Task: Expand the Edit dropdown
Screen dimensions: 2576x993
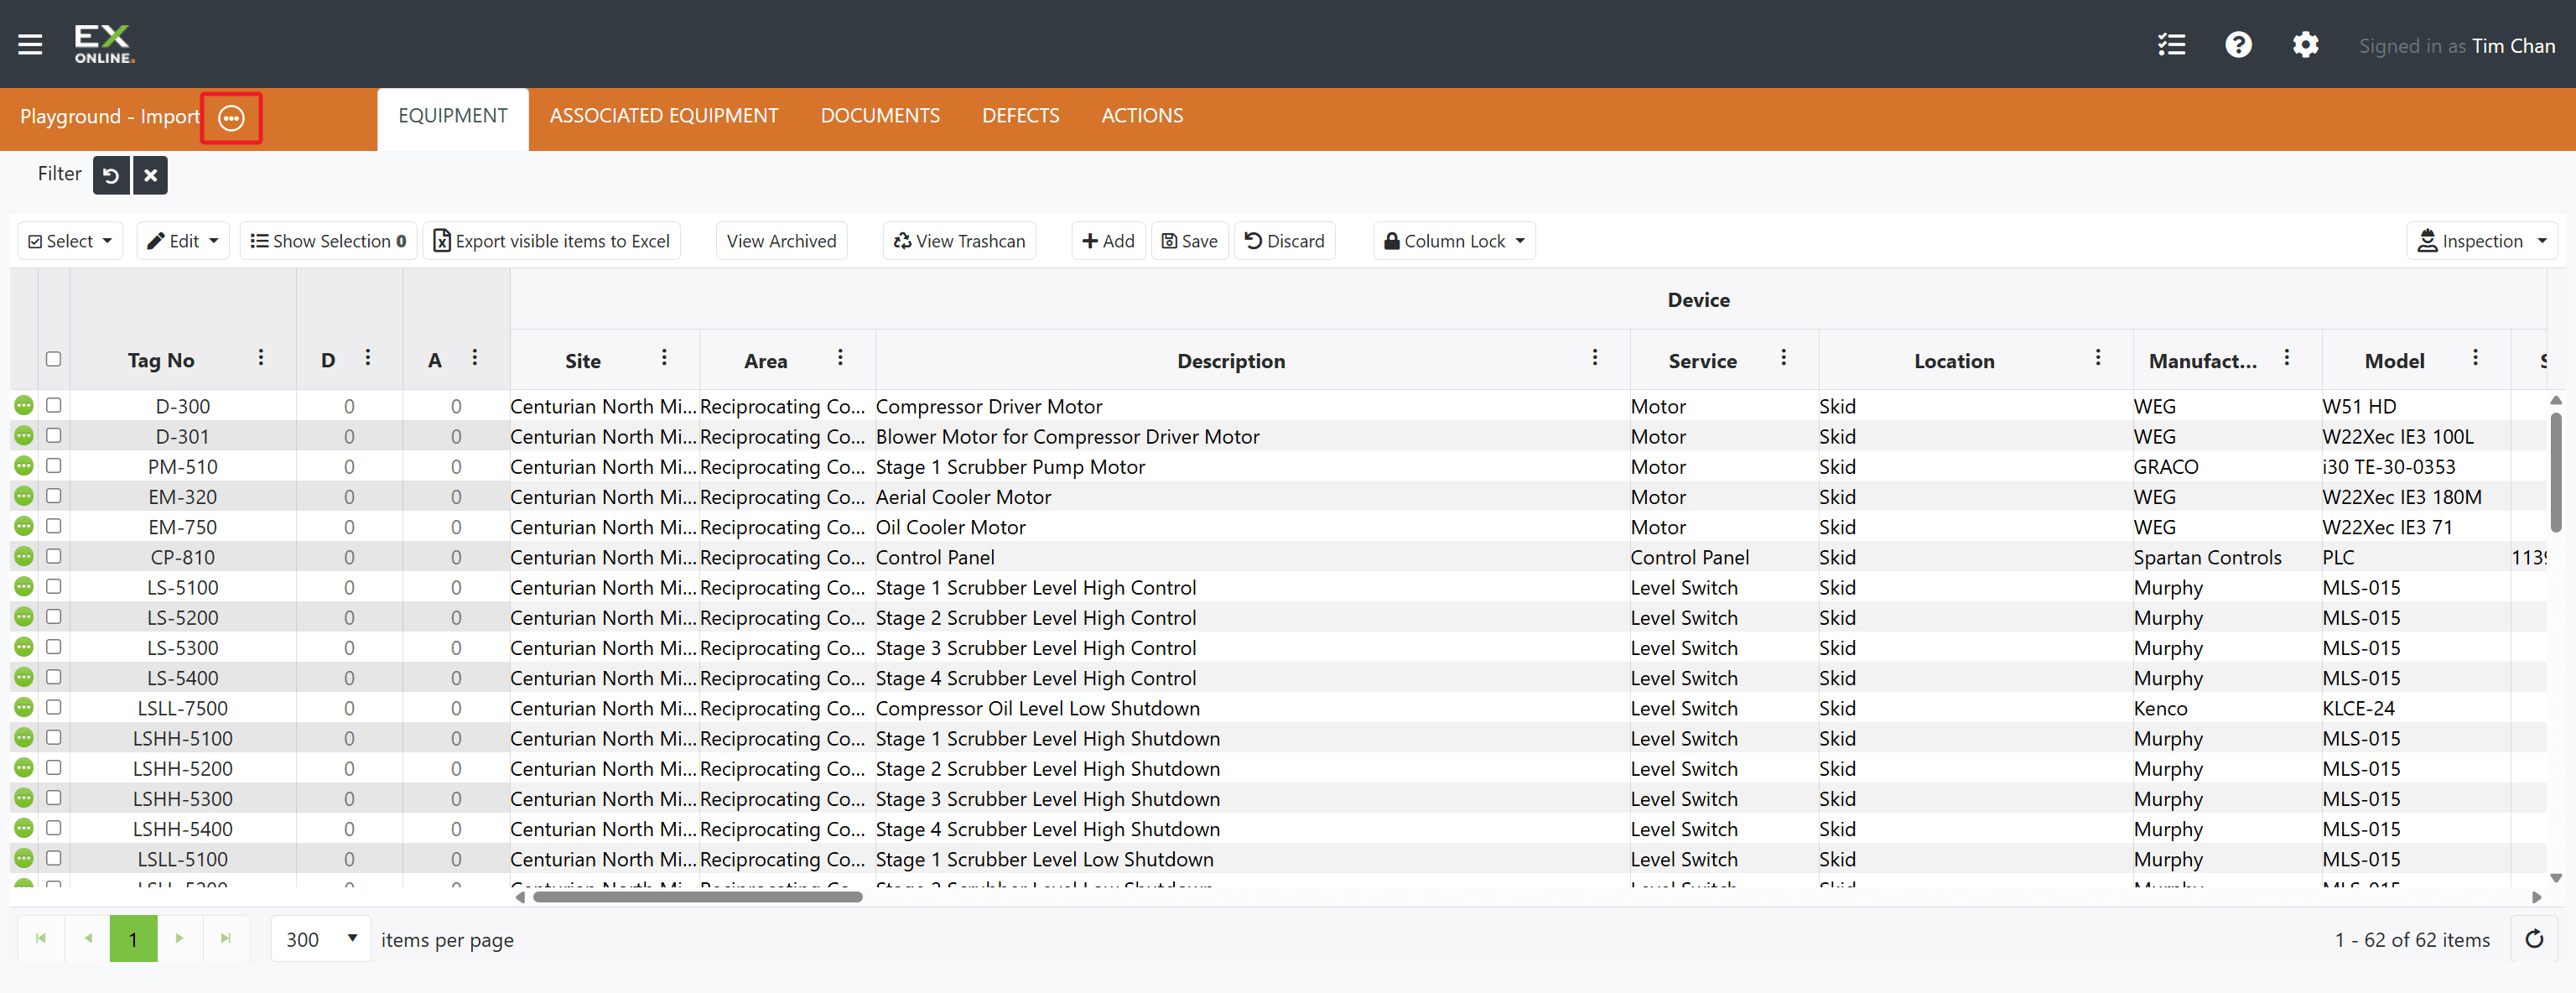Action: [x=183, y=242]
